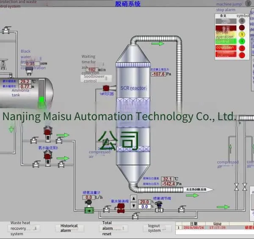Click the ammonia pump A motor icon
The image size is (254, 239).
(47, 132)
